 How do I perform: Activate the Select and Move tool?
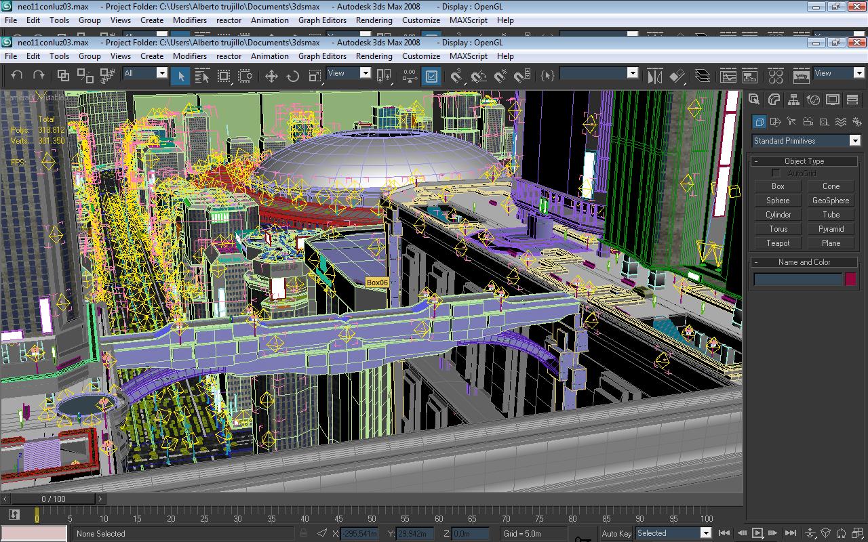pyautogui.click(x=271, y=76)
